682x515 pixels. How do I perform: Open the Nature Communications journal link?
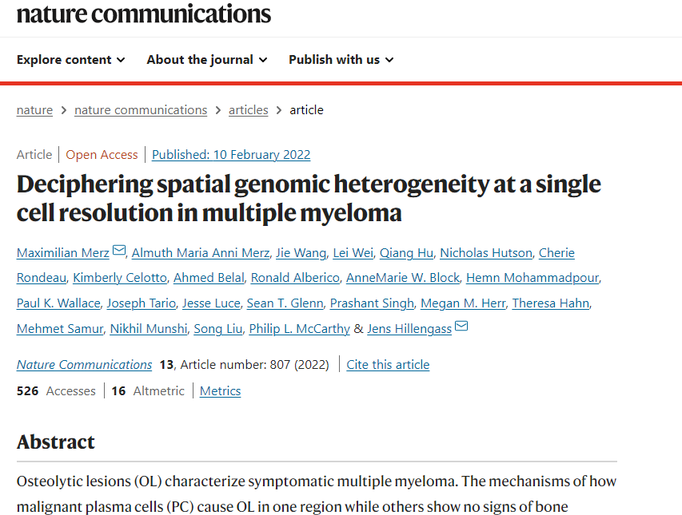[x=84, y=365]
